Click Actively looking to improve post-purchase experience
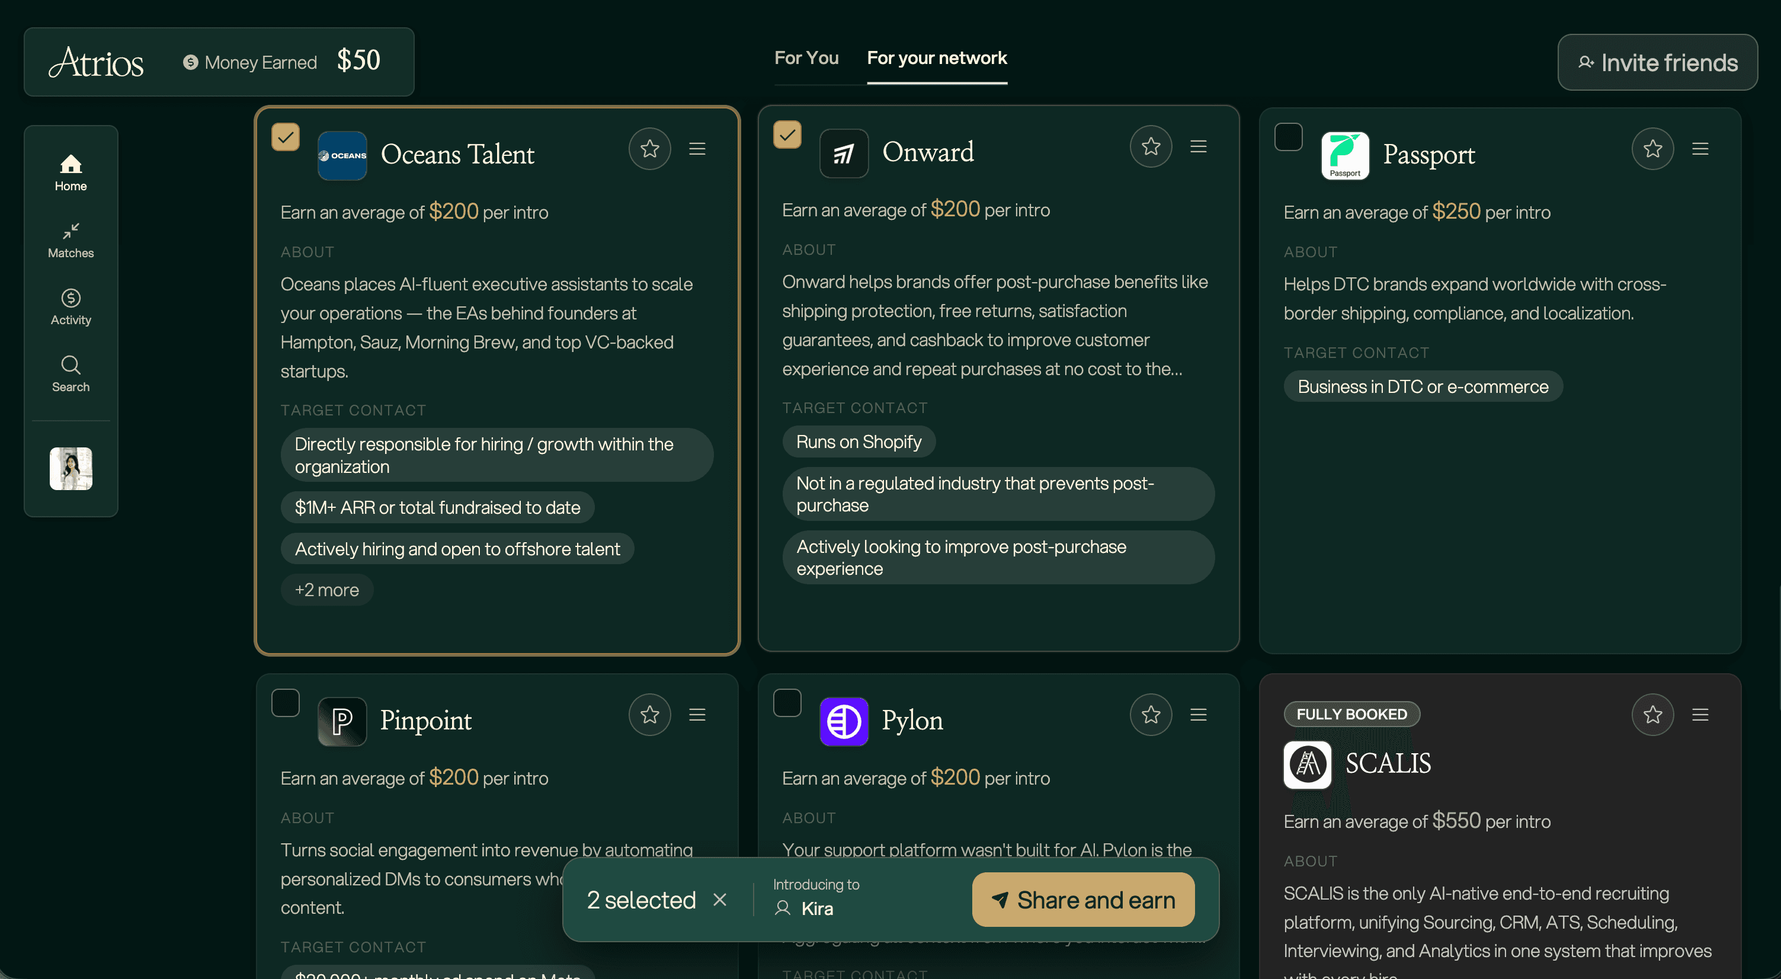The width and height of the screenshot is (1781, 979). click(998, 557)
